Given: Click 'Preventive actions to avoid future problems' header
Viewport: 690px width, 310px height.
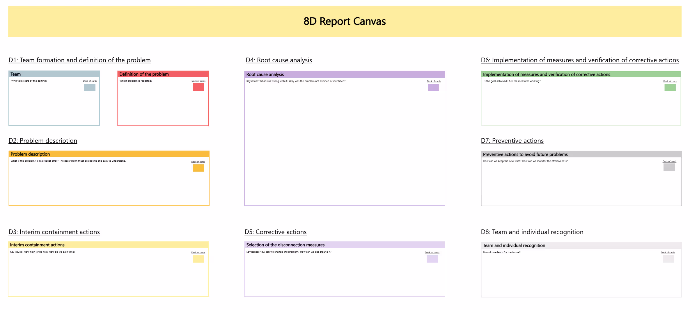Looking at the screenshot, I should (581, 154).
